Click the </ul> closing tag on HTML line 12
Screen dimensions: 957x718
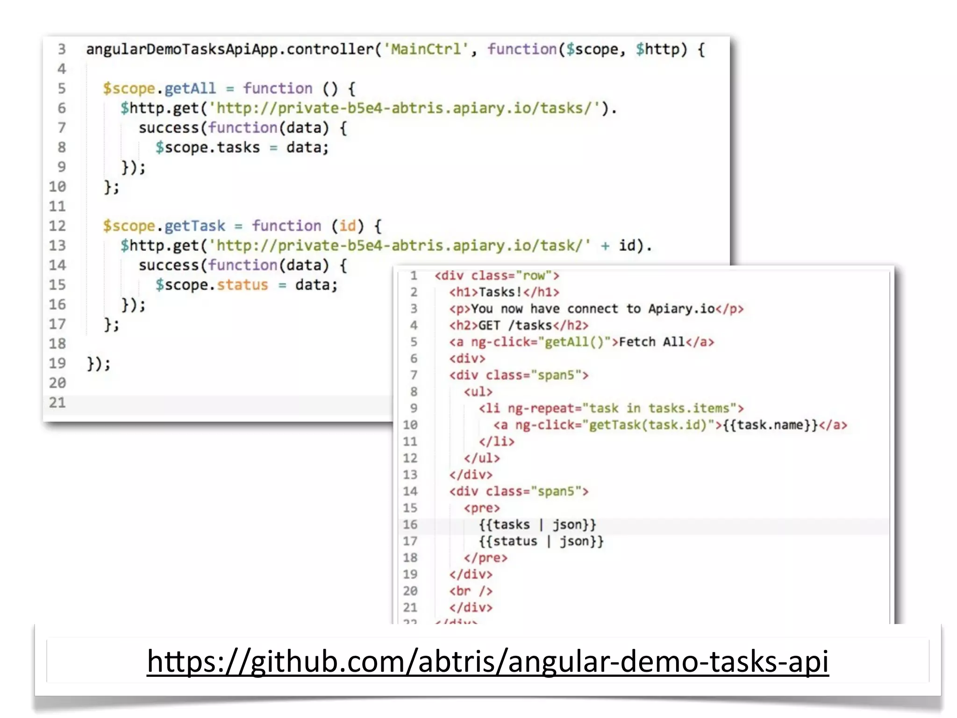click(x=482, y=458)
